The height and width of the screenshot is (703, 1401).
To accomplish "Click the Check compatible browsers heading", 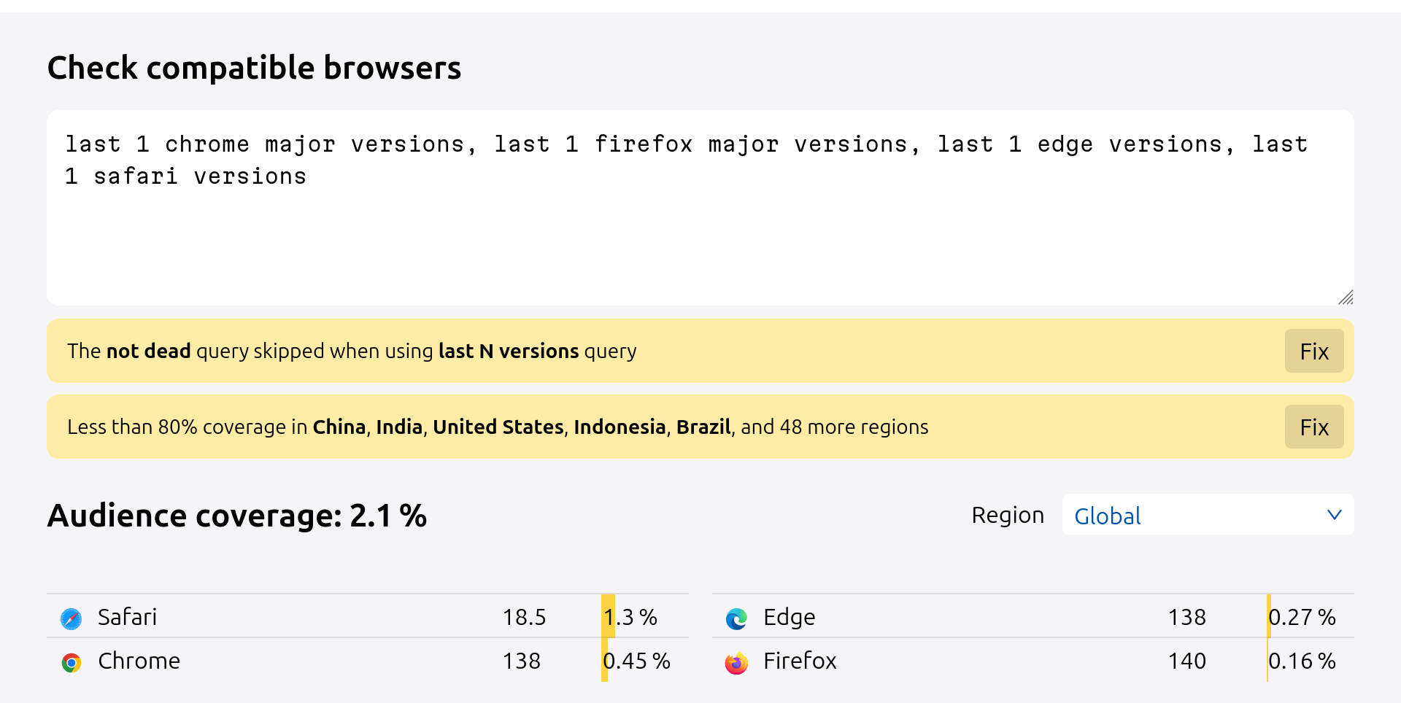I will point(254,68).
